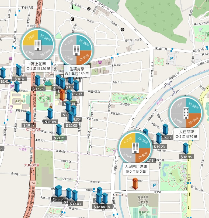This screenshot has width=209, height=218.
Task: Select orange tower marker near 寶之林園
Action: (62, 95)
